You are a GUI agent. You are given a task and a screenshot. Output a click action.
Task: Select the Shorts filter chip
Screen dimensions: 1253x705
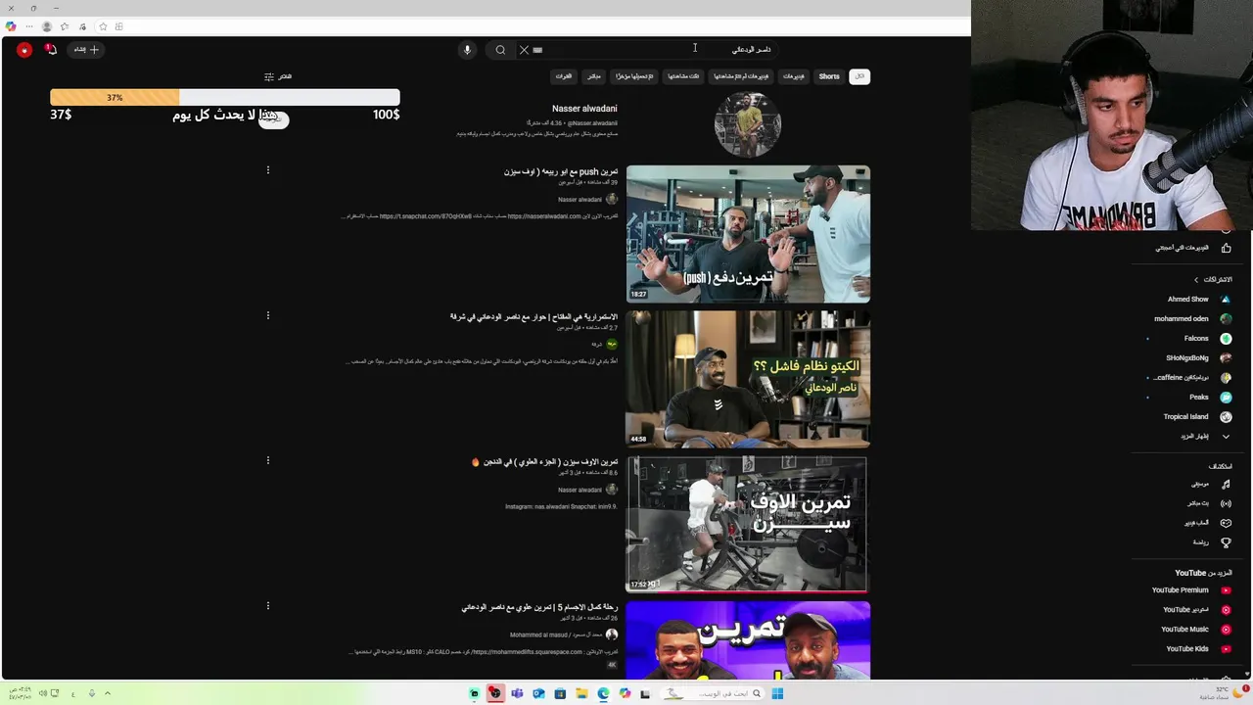(829, 76)
